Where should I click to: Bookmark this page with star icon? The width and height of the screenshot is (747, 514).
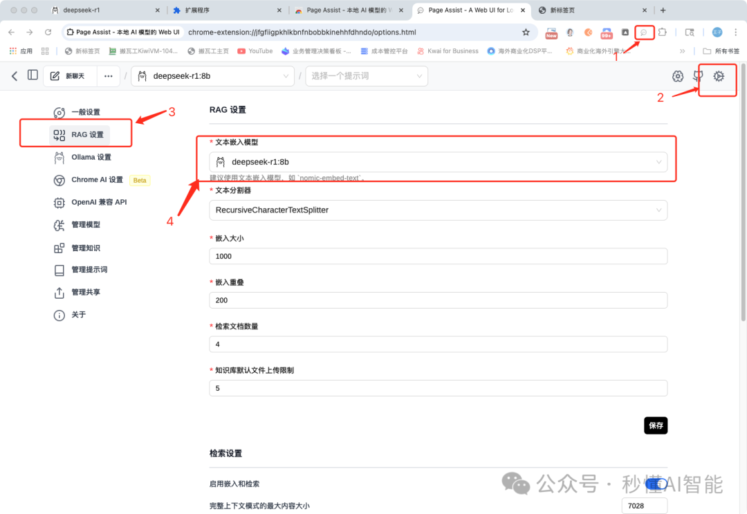pos(526,33)
